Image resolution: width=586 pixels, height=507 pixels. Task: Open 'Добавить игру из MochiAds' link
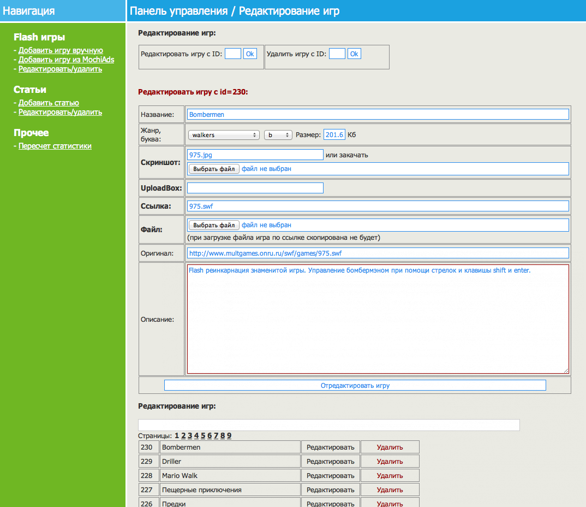pyautogui.click(x=66, y=60)
